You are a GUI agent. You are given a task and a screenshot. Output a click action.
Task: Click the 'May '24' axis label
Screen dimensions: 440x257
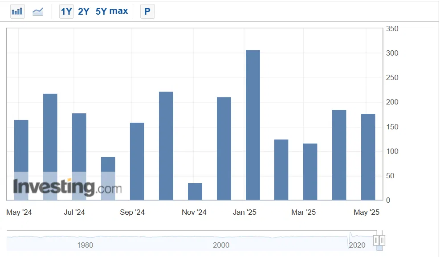pos(19,212)
